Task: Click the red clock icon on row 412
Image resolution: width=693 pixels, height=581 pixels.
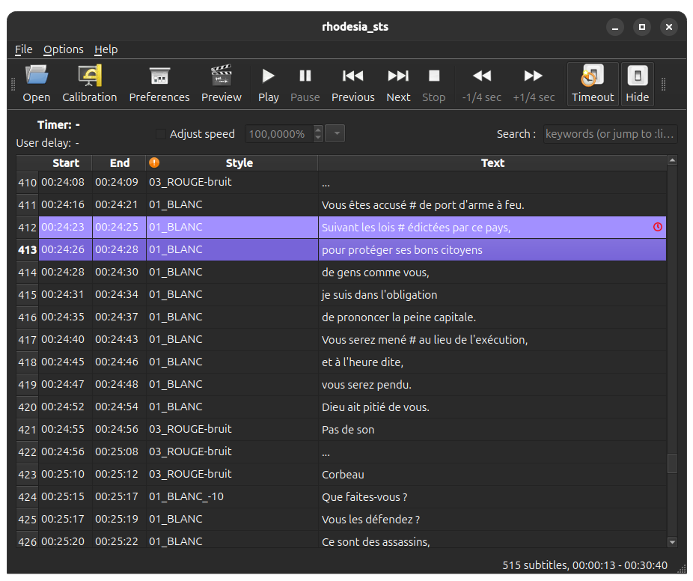Action: tap(658, 227)
